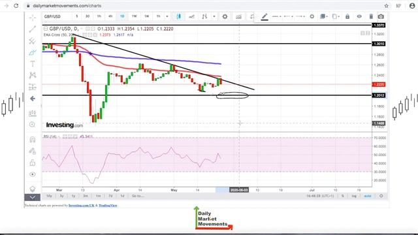Viewport: 418px width, 235px height.
Task: Set the time range to 1m
Action: tap(98, 196)
